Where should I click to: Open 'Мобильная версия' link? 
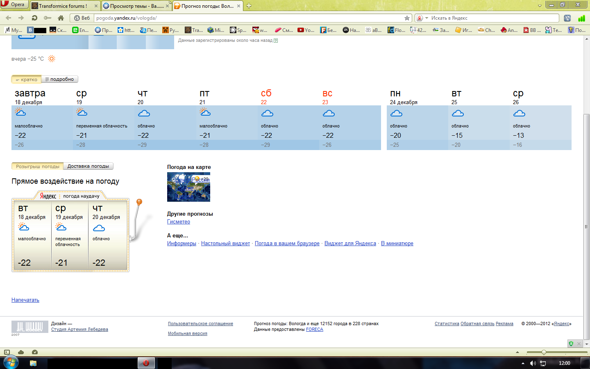click(188, 334)
